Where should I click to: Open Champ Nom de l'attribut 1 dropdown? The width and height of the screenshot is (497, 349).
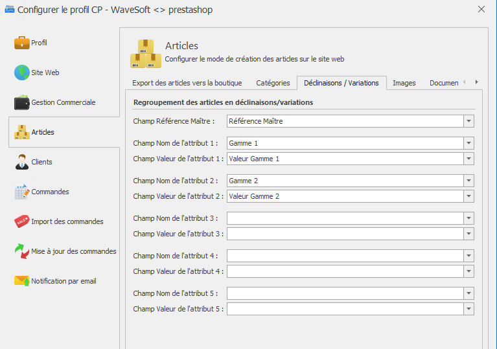(468, 143)
